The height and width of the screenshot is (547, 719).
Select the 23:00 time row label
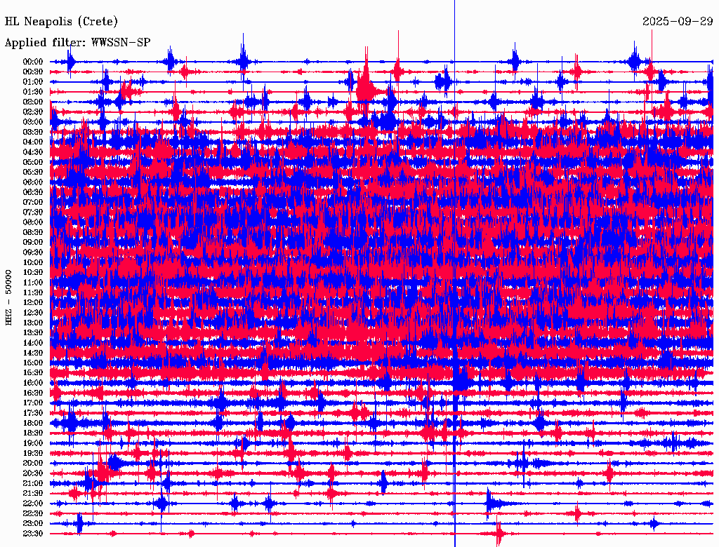[x=33, y=524]
